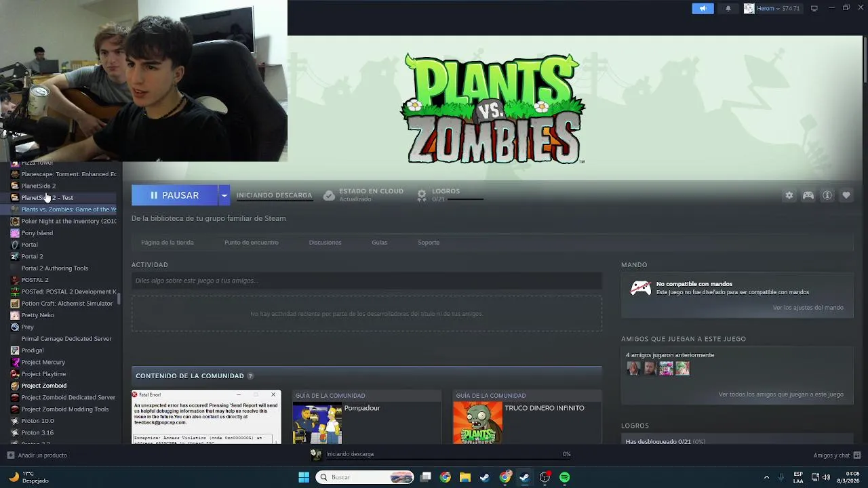Click the Logros achievements gear icon
This screenshot has width=868, height=488.
tap(422, 195)
